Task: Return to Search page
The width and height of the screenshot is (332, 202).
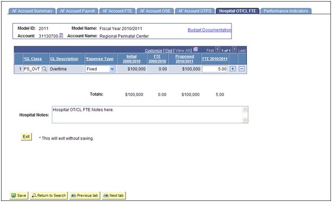Action: (49, 196)
